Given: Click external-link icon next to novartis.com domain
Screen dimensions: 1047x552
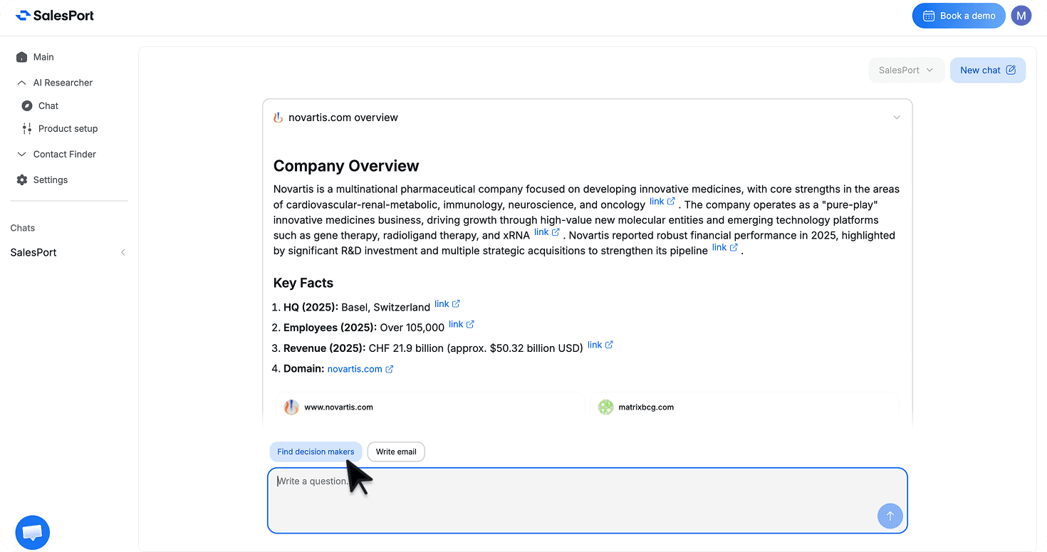Looking at the screenshot, I should point(390,369).
